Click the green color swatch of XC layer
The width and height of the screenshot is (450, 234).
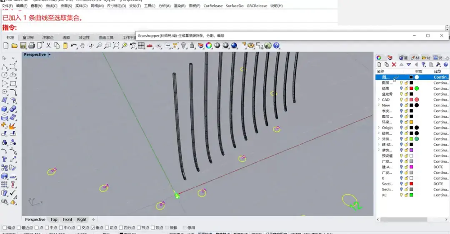point(411,195)
